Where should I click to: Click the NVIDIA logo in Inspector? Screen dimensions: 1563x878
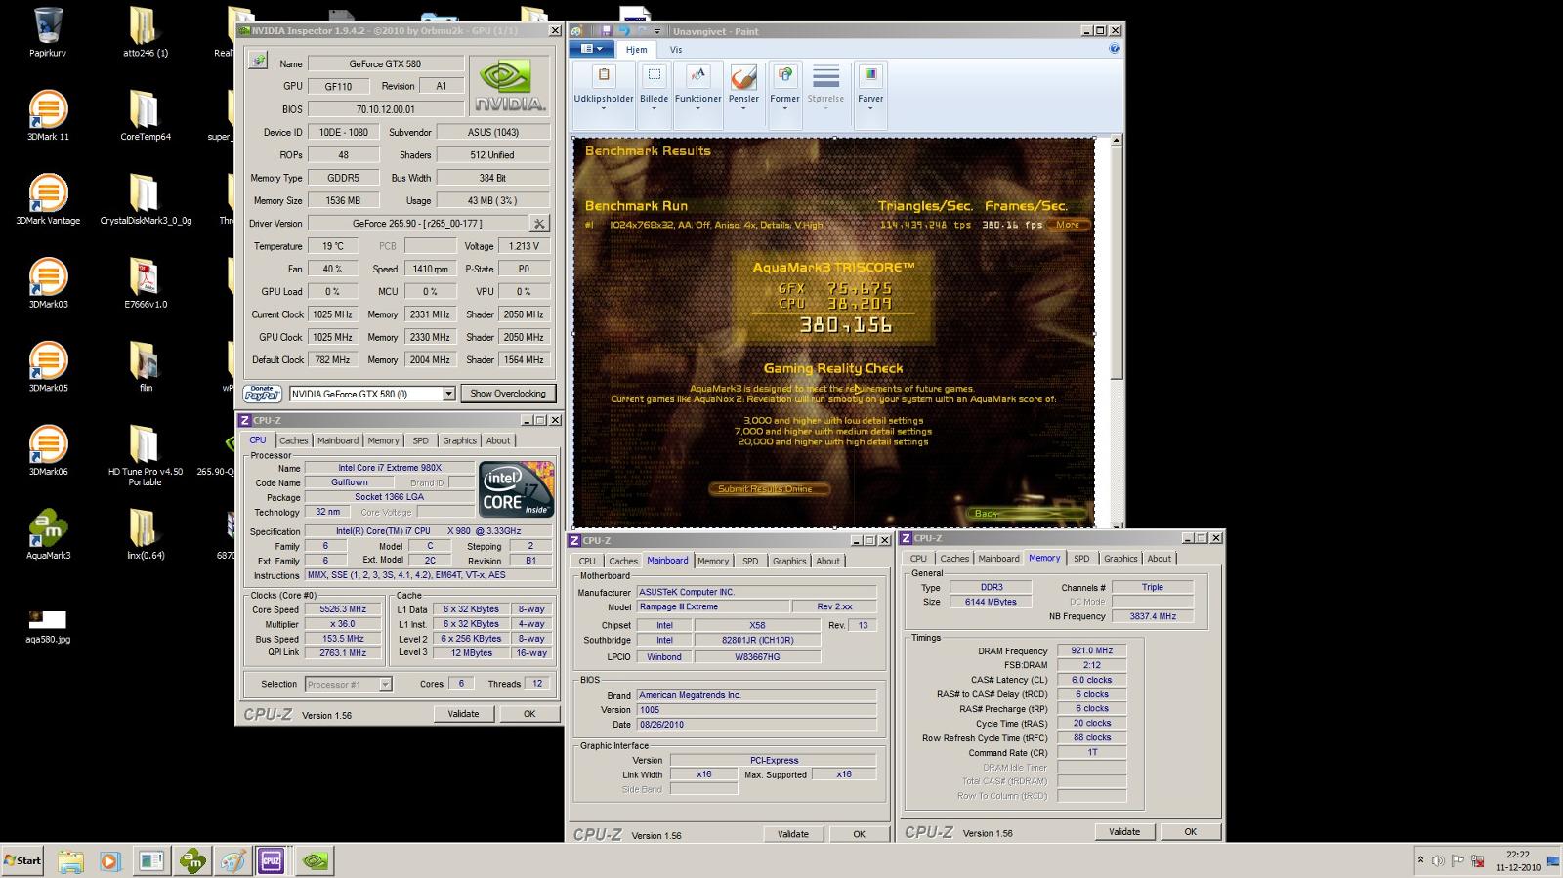point(508,85)
